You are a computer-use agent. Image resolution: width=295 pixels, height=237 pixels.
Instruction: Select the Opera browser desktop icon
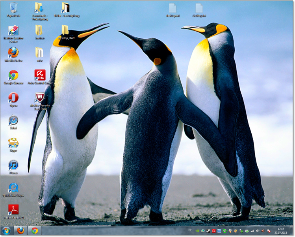13,98
